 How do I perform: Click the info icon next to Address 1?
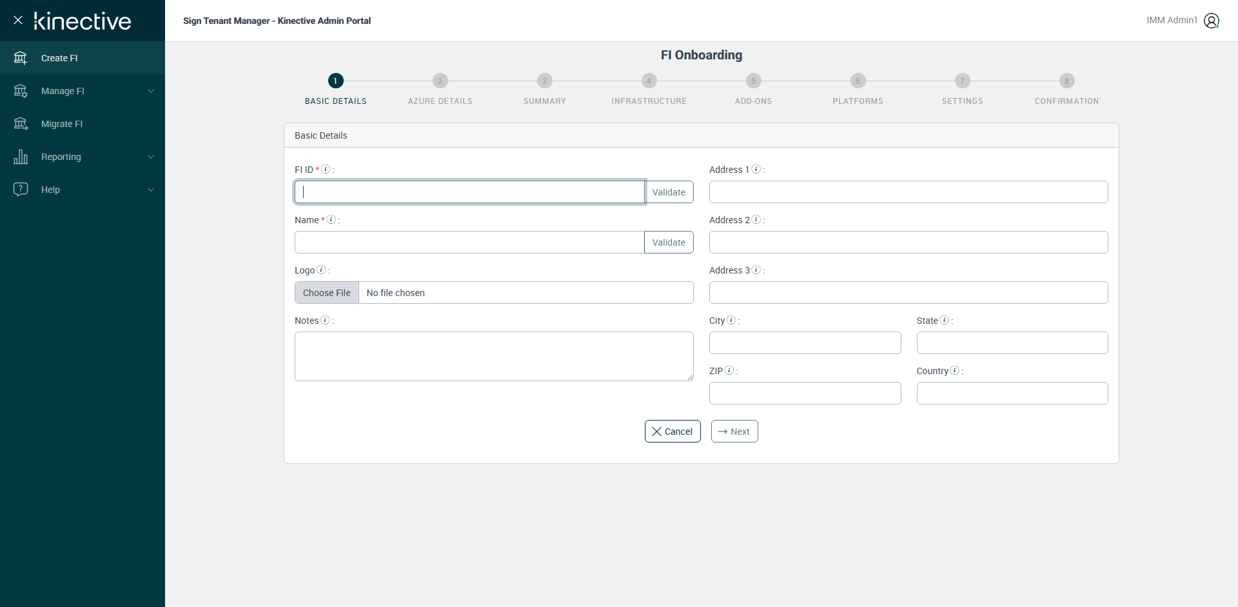tap(756, 169)
